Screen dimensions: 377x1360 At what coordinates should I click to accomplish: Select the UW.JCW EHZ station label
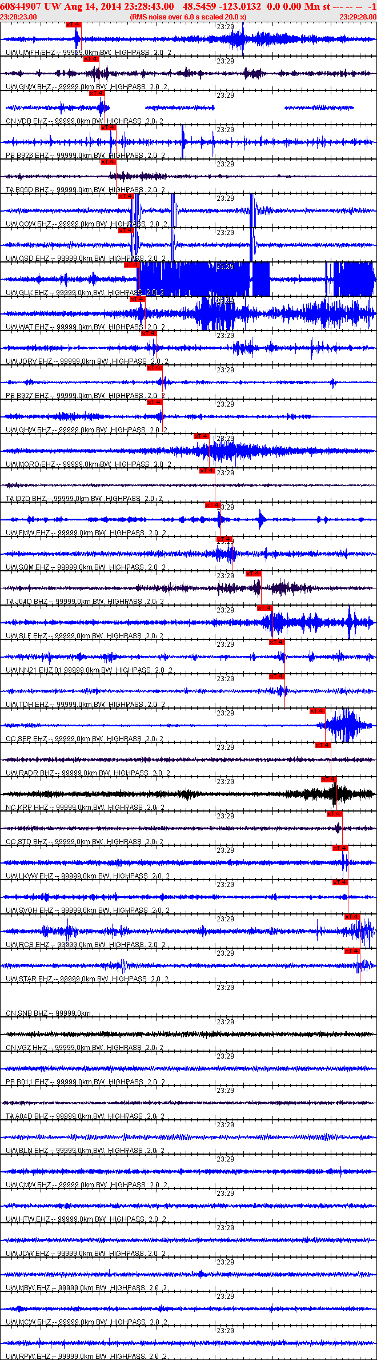pos(28,1254)
